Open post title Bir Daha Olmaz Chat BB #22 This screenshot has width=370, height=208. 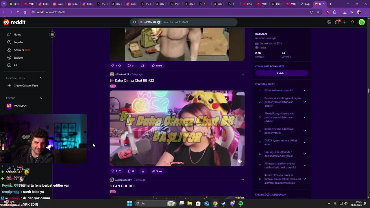[132, 80]
